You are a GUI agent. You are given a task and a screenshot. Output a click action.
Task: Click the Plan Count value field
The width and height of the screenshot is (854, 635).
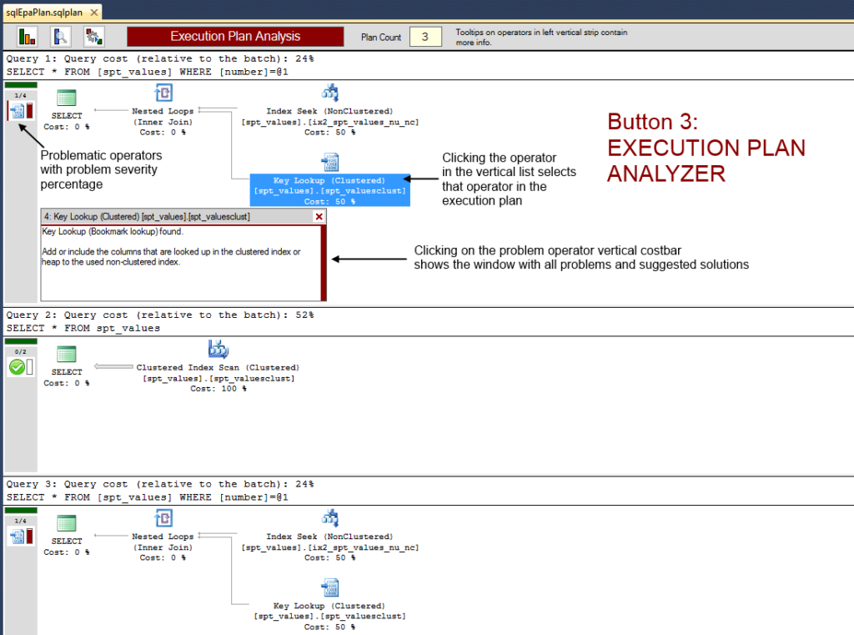tap(424, 37)
